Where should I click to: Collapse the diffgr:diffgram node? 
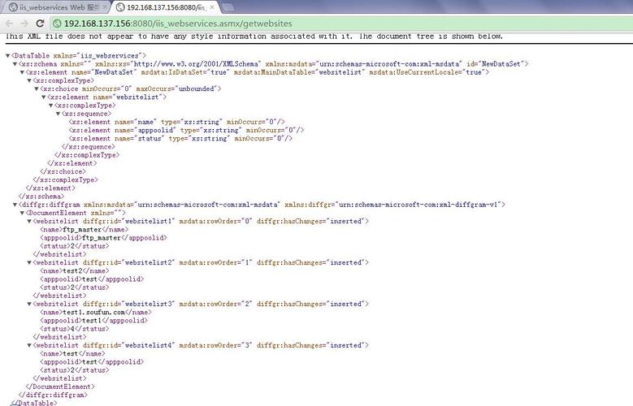pyautogui.click(x=15, y=205)
